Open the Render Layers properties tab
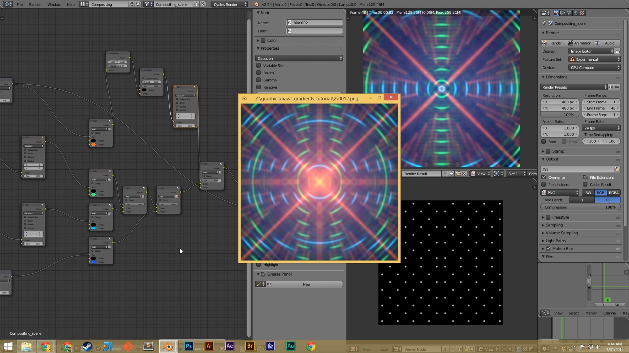Image resolution: width=629 pixels, height=353 pixels. click(562, 13)
